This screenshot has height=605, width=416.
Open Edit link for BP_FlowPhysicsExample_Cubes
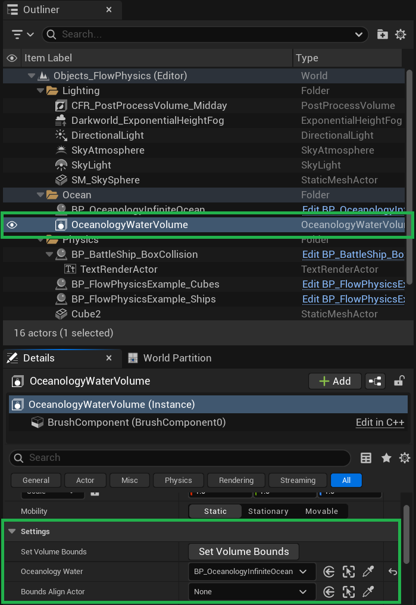[x=353, y=284]
